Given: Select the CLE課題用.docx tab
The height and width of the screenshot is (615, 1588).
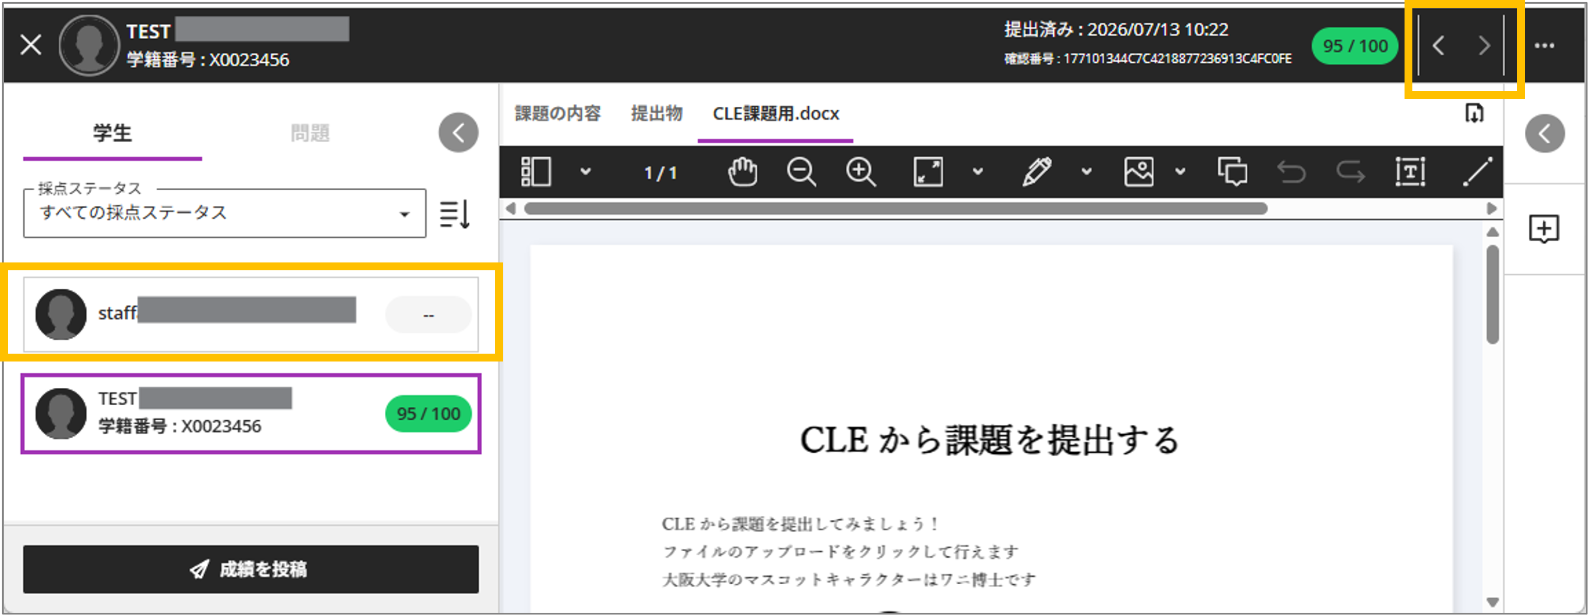Looking at the screenshot, I should tap(775, 114).
